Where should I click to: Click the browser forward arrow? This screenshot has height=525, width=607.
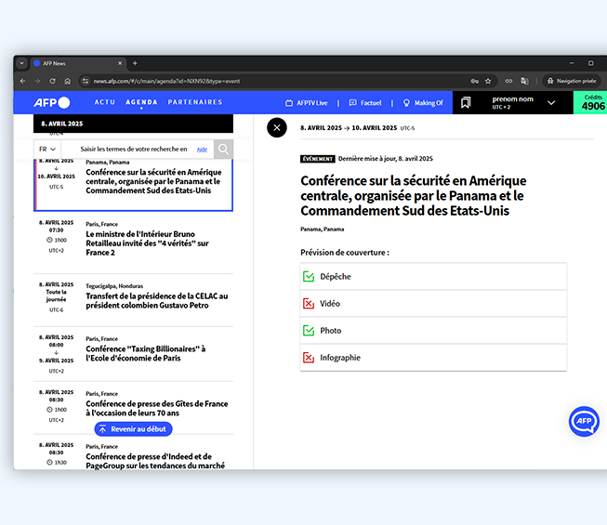37,81
